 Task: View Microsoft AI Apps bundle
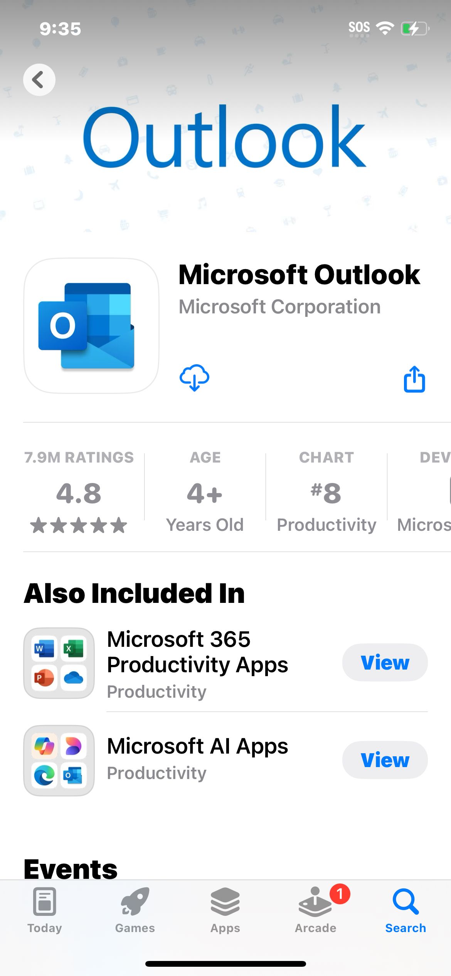click(x=385, y=760)
